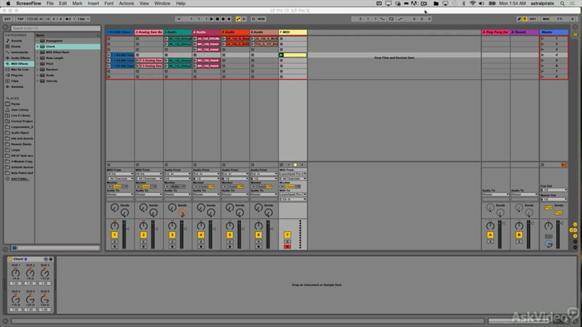Launch the playing clip in 7 MIDI track
582x327 pixels.
[281, 55]
